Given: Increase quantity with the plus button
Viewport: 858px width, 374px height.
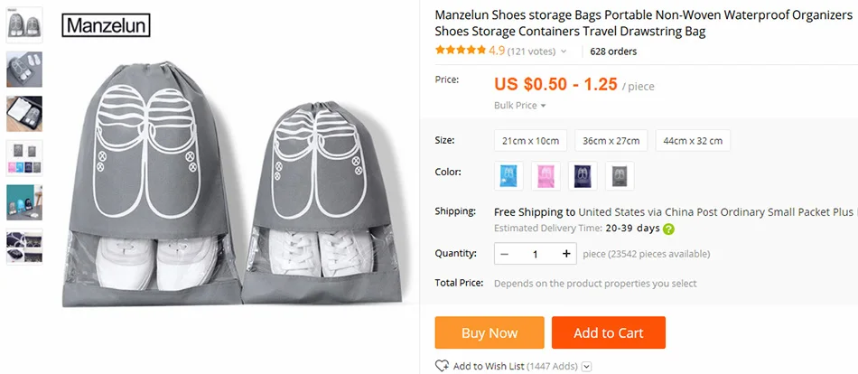Looking at the screenshot, I should coord(566,254).
